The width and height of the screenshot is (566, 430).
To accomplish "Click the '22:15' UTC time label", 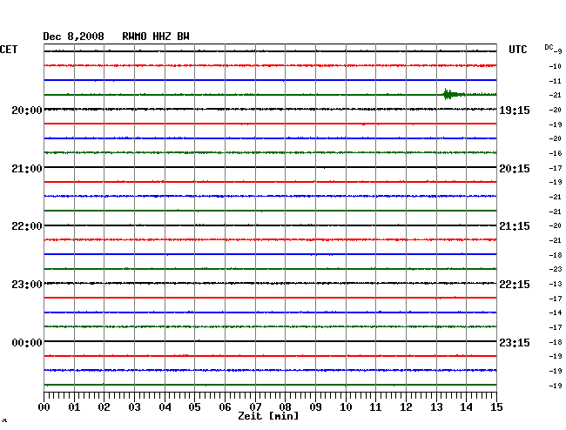I will tap(515, 285).
